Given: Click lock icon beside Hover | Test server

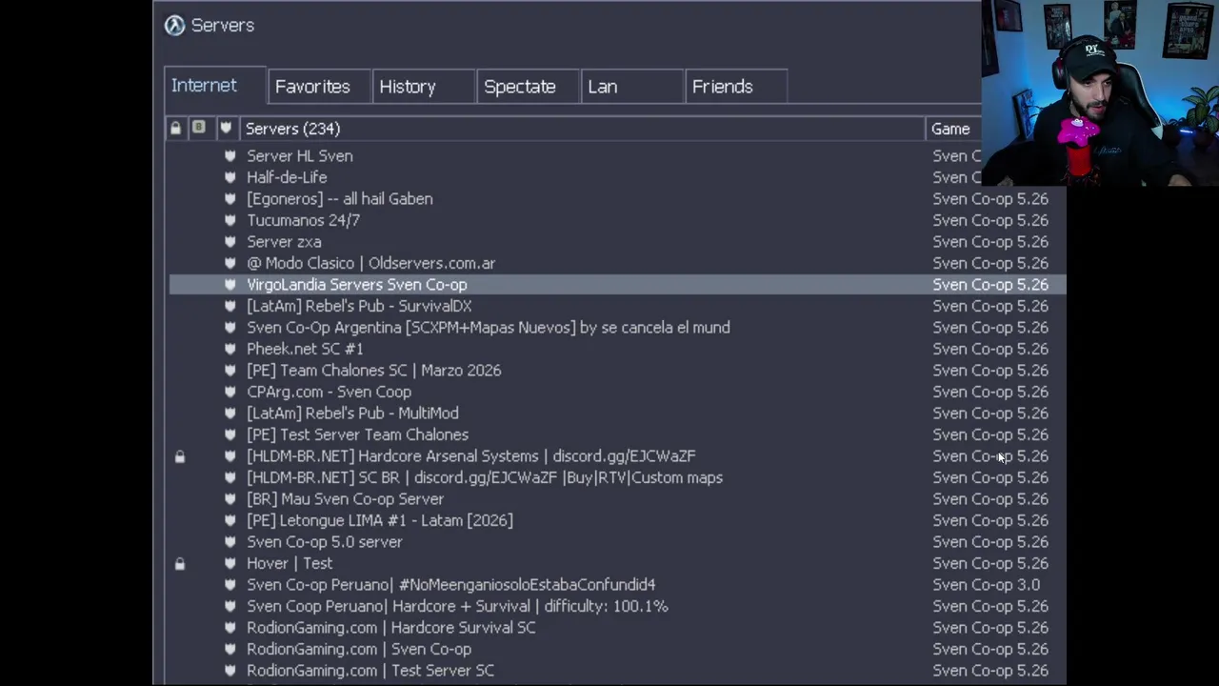Looking at the screenshot, I should (x=179, y=564).
